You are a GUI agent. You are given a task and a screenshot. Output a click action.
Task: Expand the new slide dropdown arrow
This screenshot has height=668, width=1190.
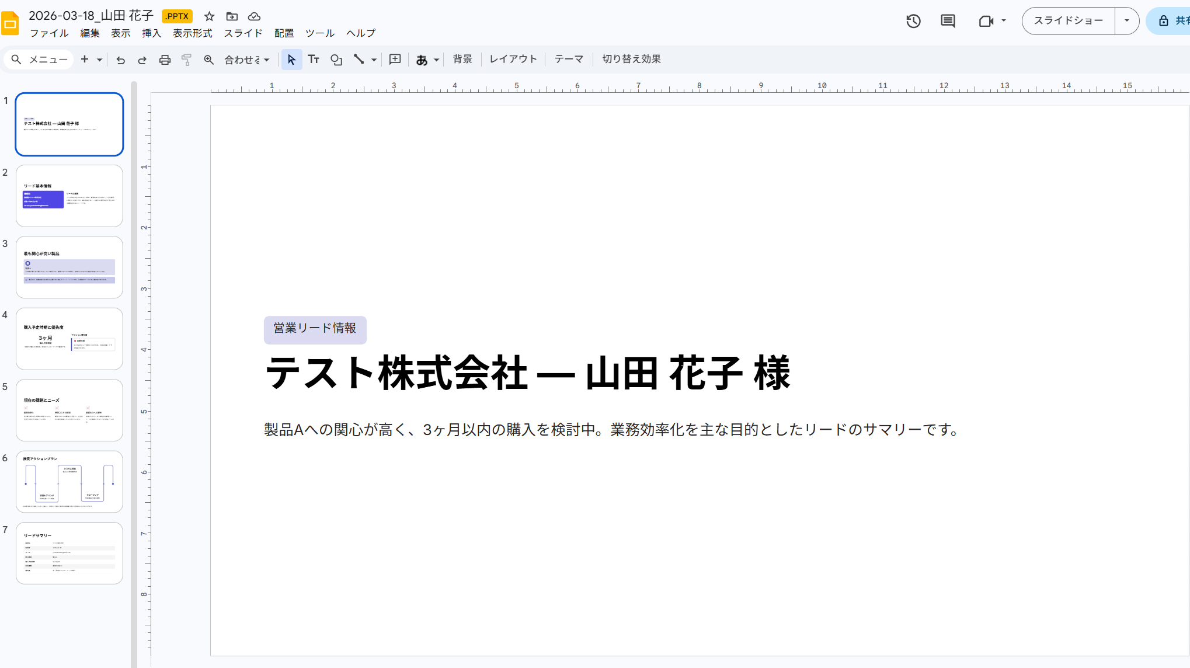[x=100, y=60]
